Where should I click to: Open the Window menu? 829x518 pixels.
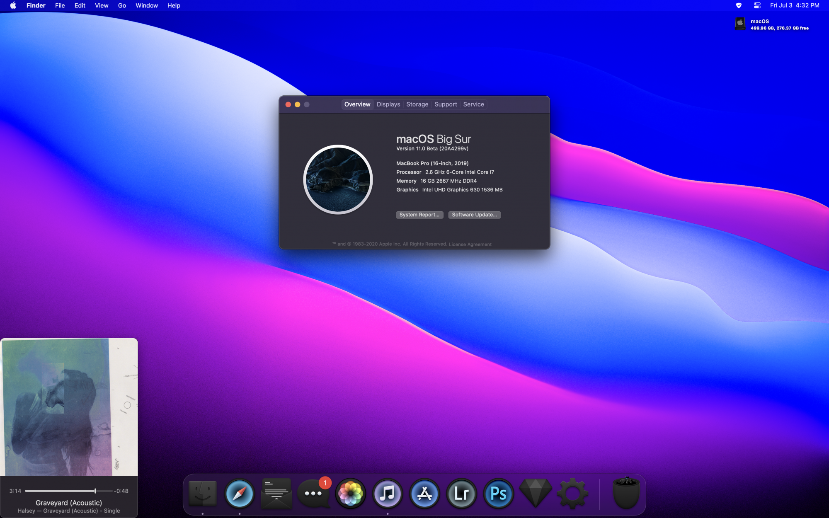point(147,5)
